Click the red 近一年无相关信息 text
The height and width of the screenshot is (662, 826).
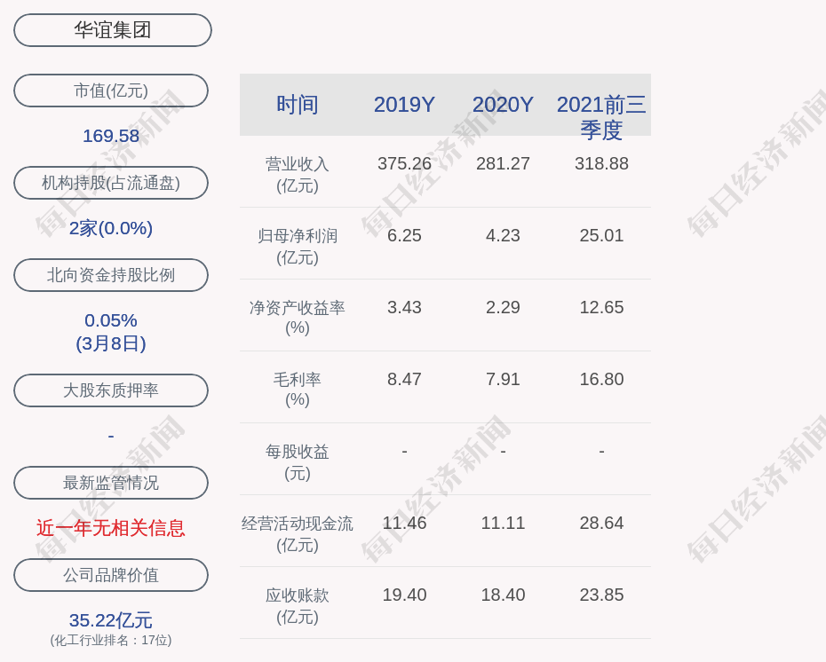111,528
